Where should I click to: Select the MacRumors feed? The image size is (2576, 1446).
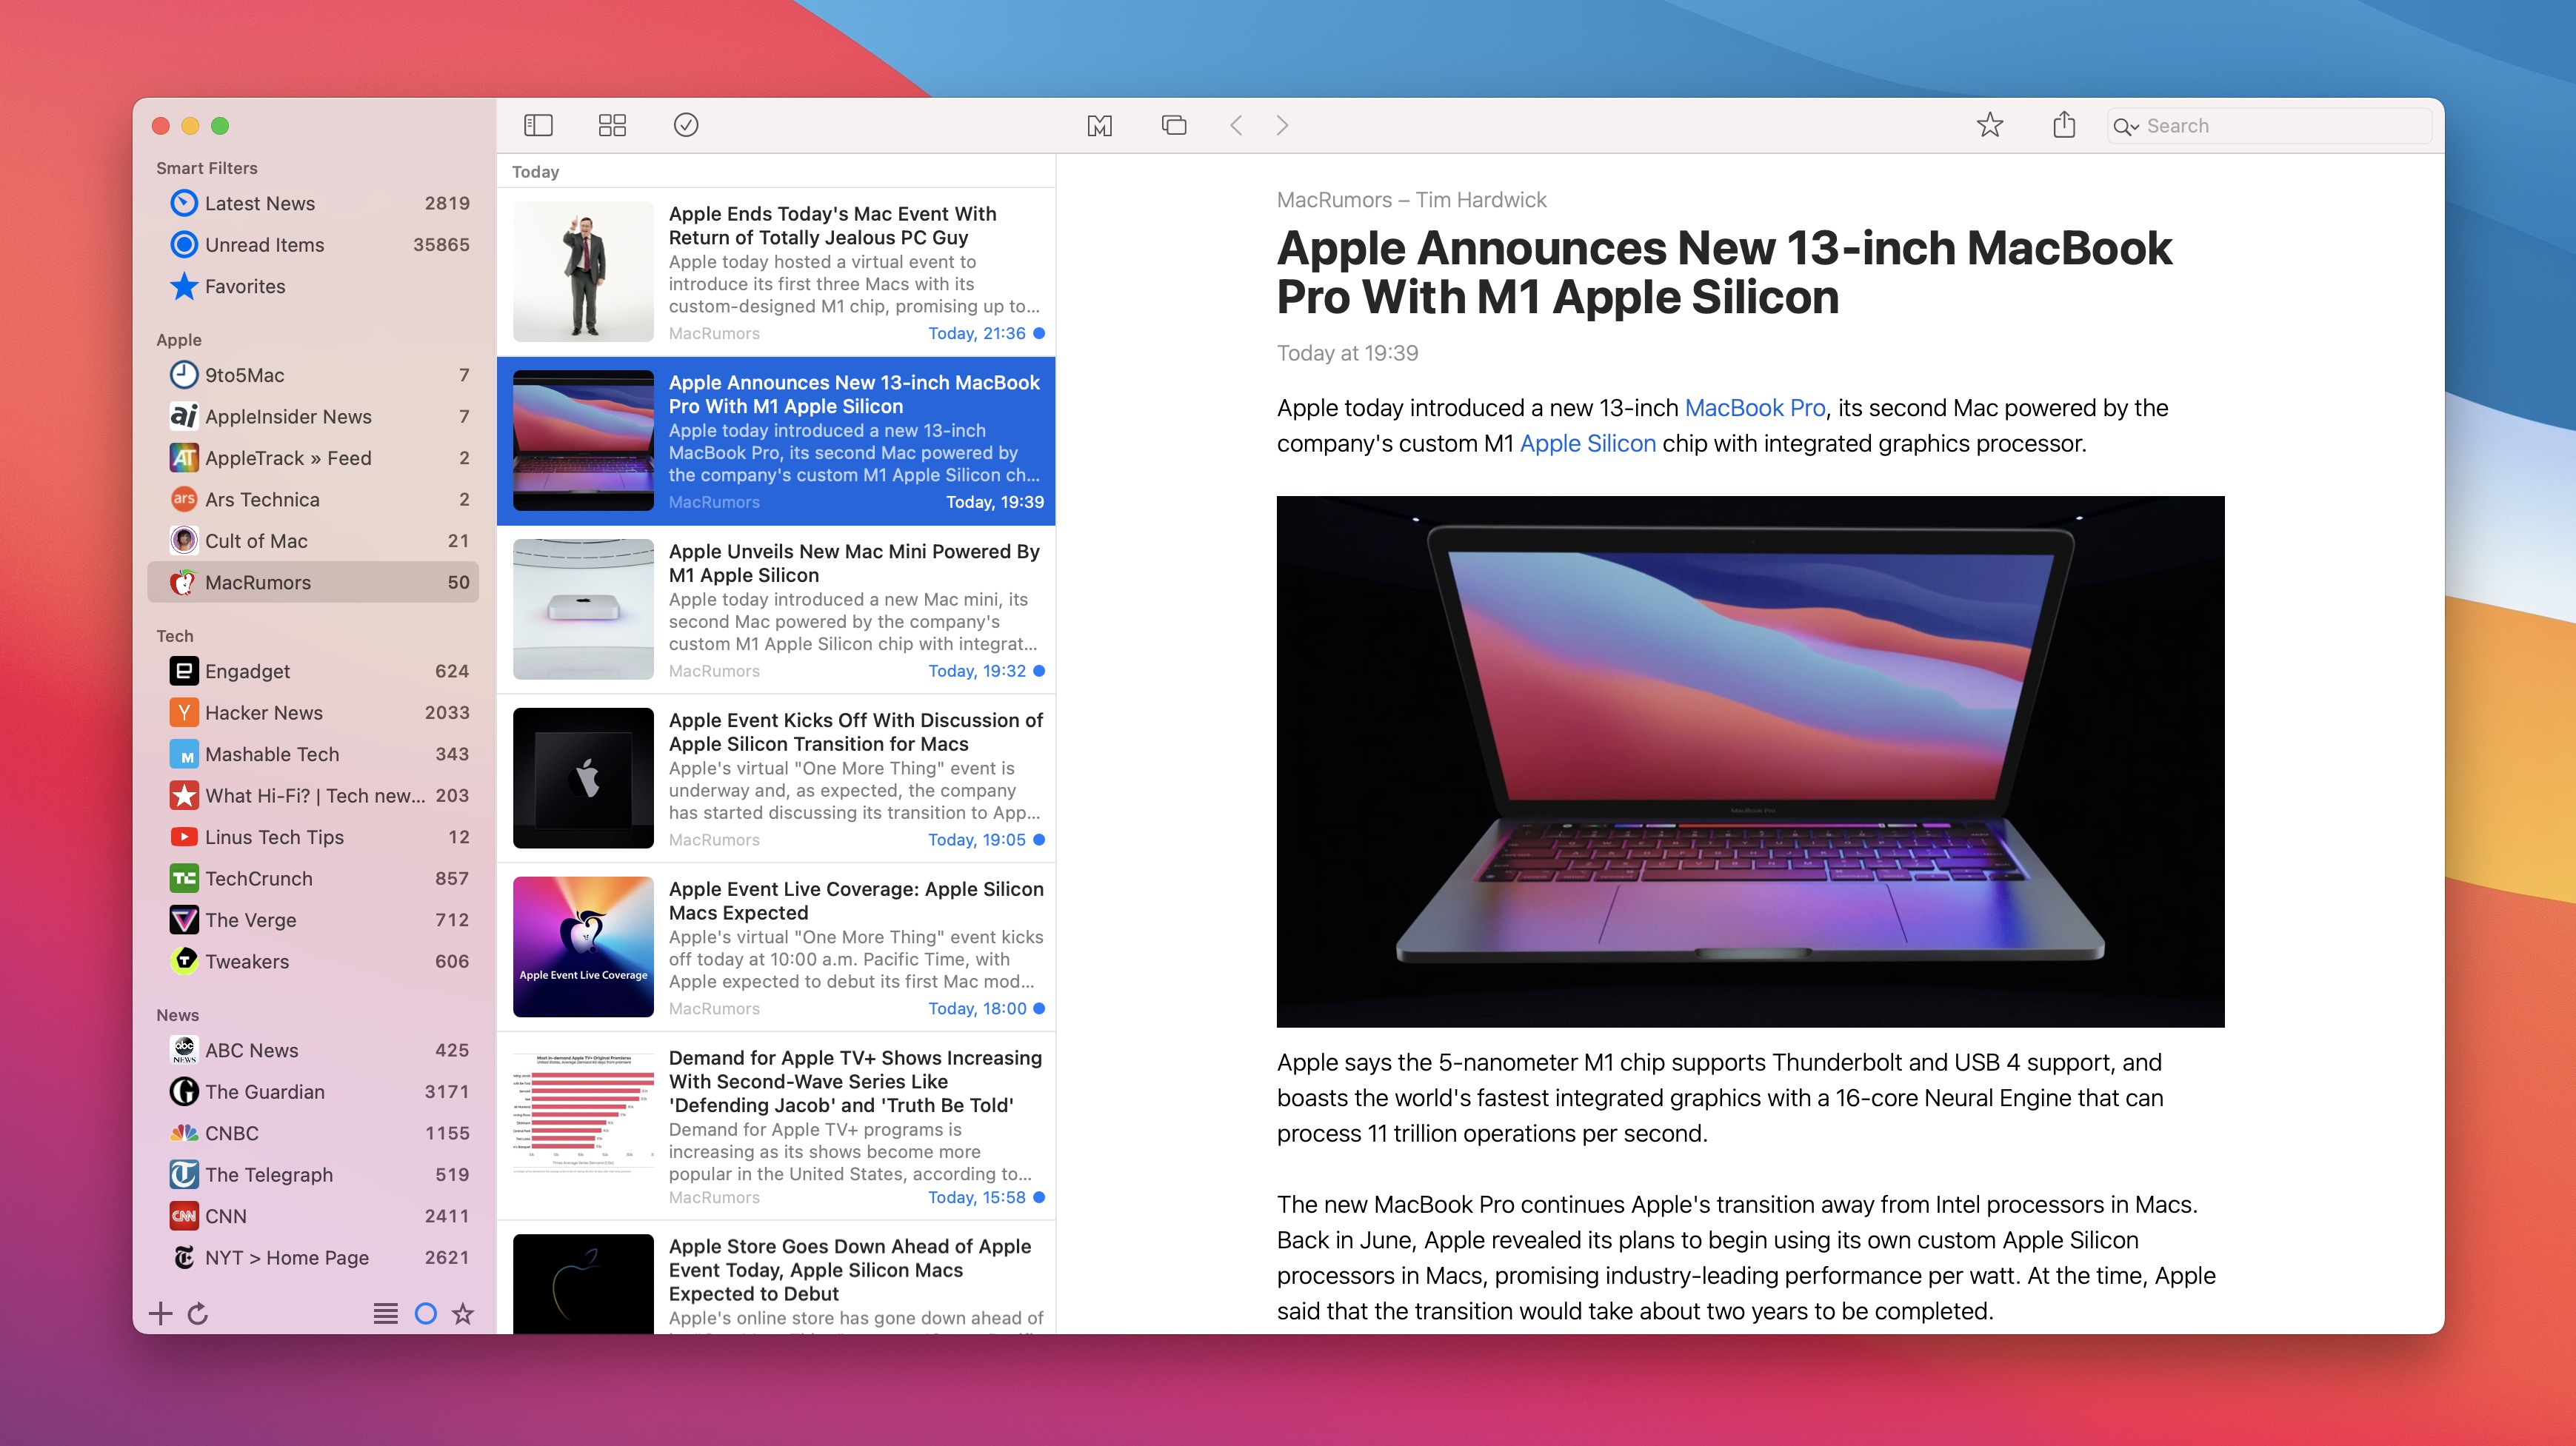(313, 583)
